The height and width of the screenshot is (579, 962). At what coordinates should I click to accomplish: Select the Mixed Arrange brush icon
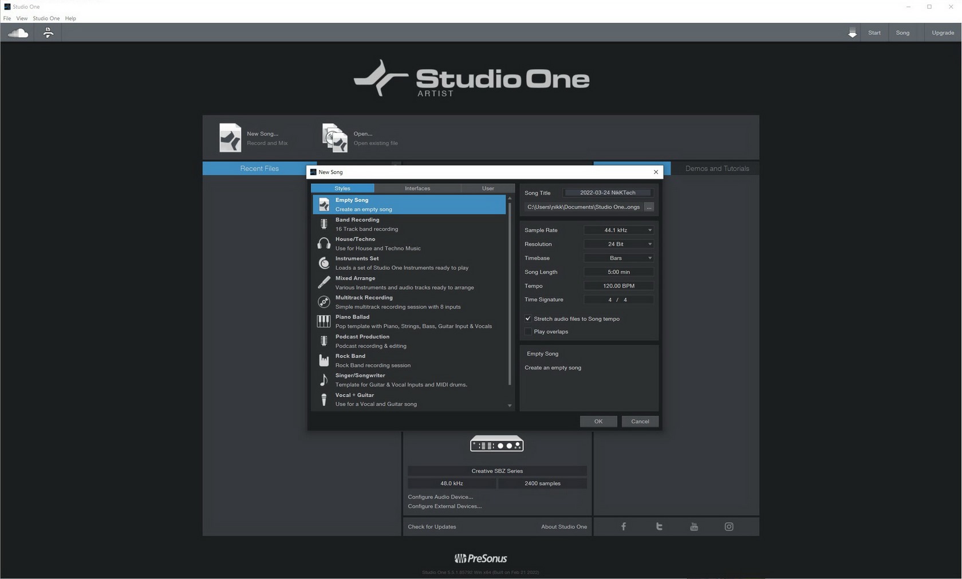tap(324, 282)
